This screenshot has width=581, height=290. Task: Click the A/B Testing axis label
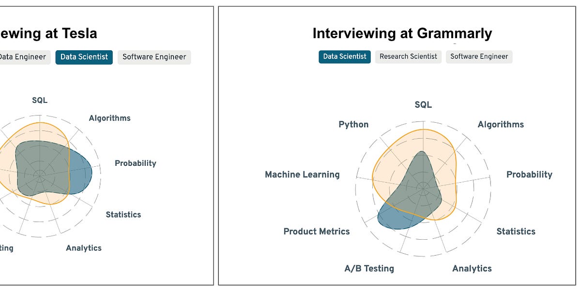[x=369, y=268]
